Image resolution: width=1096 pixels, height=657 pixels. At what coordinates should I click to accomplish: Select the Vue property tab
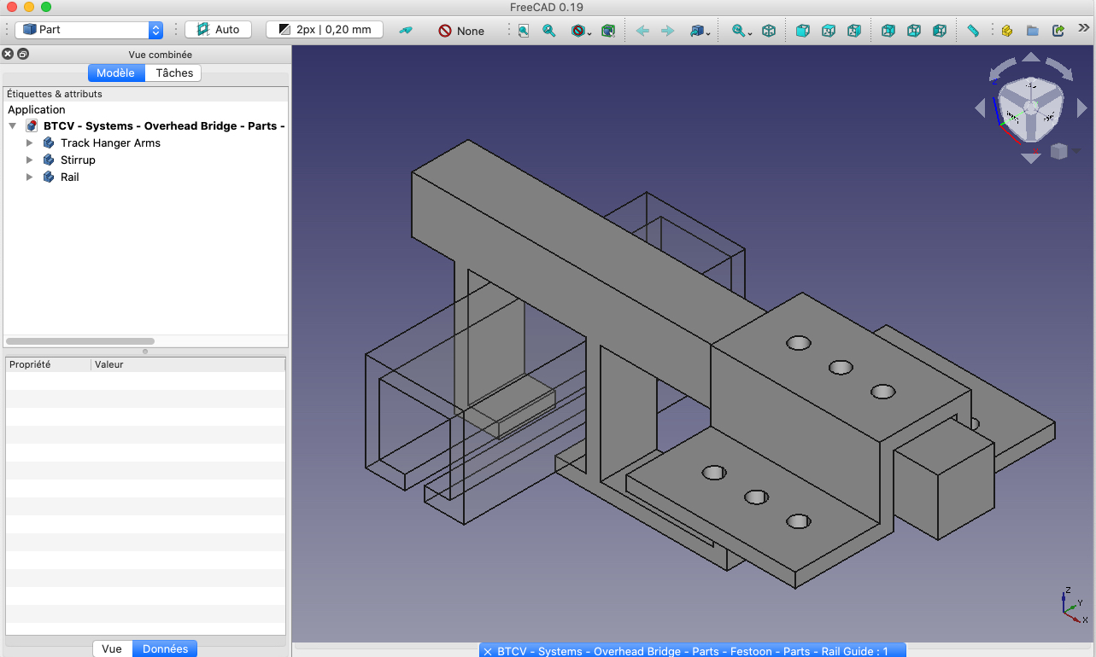point(112,648)
